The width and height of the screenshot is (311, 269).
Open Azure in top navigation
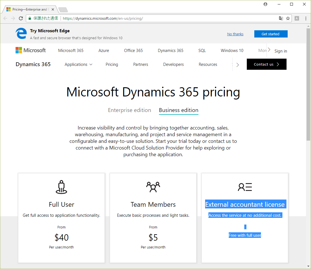coord(104,51)
